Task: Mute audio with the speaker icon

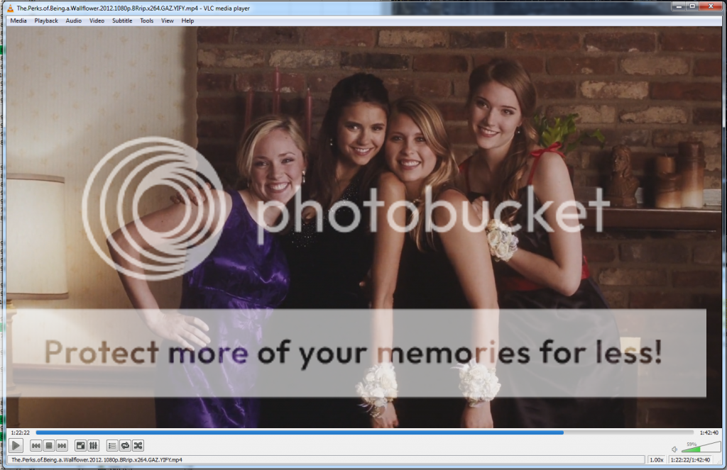Action: point(674,448)
